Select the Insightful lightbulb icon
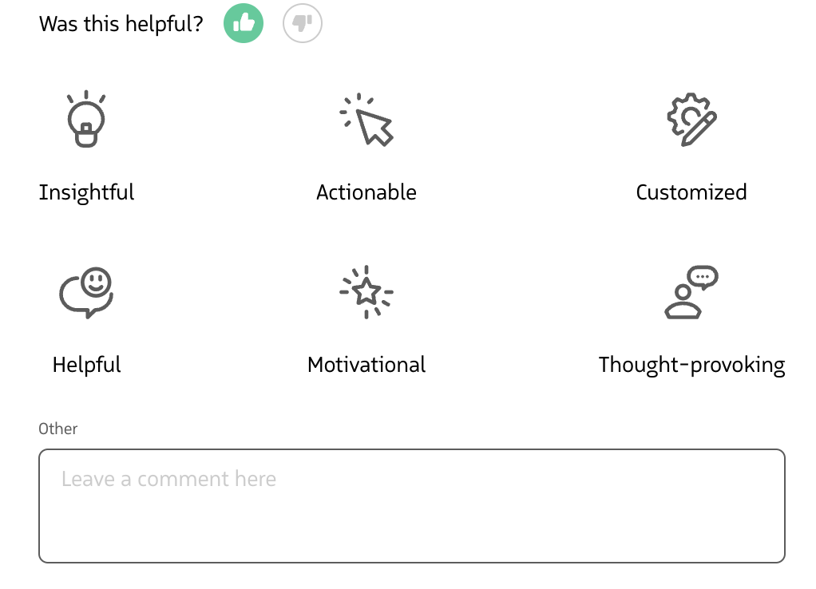 86,121
